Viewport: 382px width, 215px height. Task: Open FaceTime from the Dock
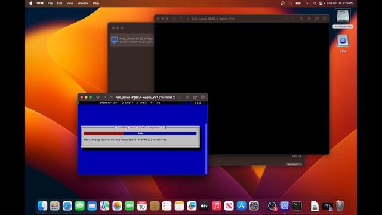click(130, 206)
